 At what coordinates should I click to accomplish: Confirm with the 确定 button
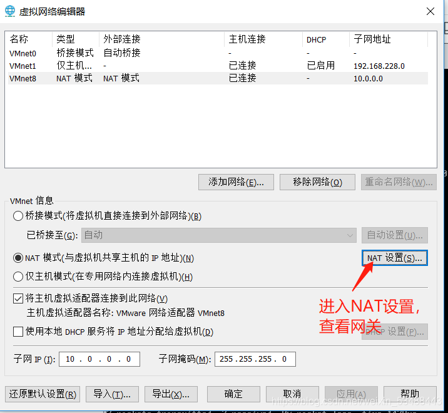(x=233, y=394)
